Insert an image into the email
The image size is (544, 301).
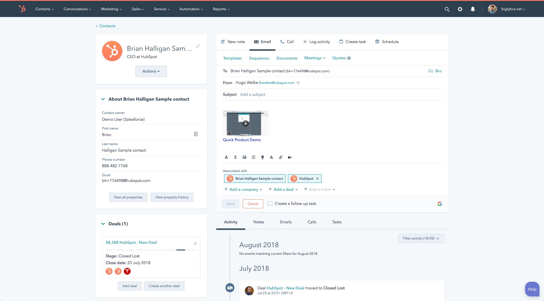click(245, 157)
